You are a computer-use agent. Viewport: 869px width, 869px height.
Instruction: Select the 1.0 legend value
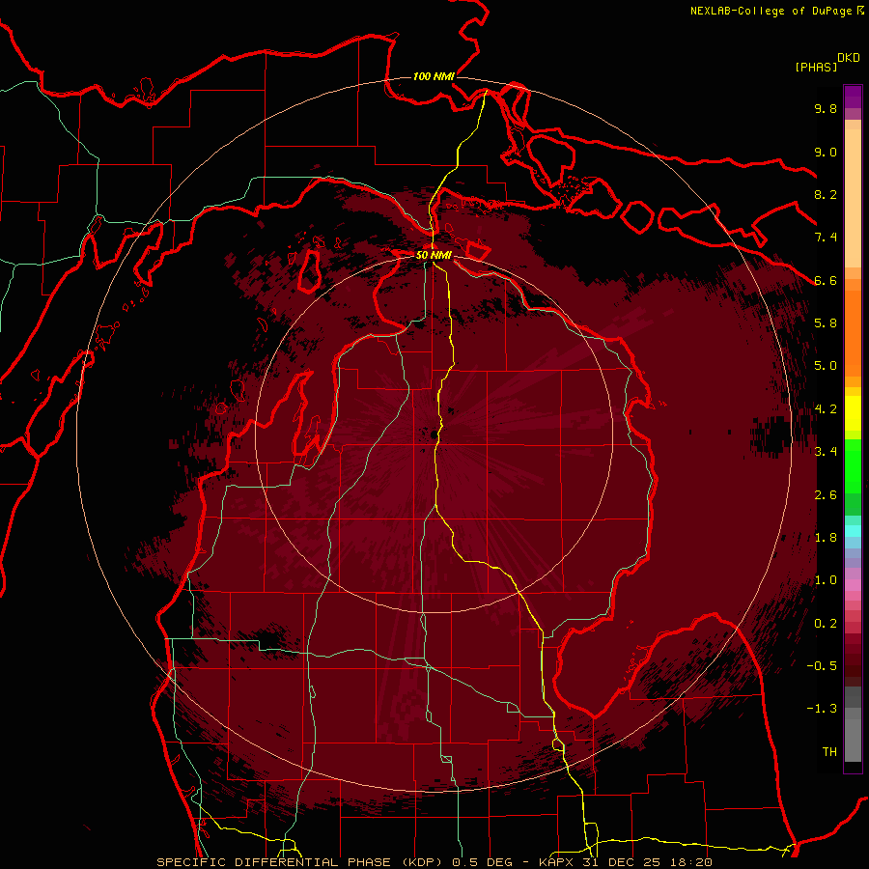(826, 580)
